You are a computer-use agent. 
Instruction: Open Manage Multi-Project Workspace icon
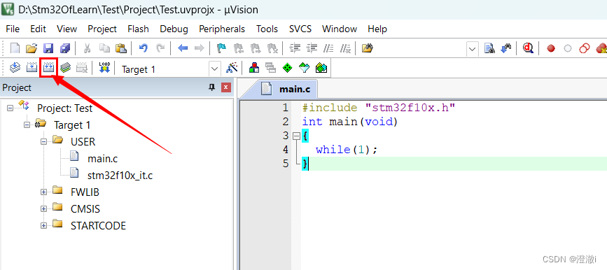[271, 68]
